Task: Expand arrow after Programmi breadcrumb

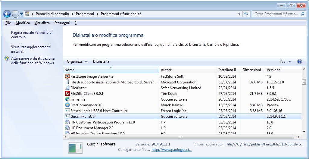Action: (97, 14)
